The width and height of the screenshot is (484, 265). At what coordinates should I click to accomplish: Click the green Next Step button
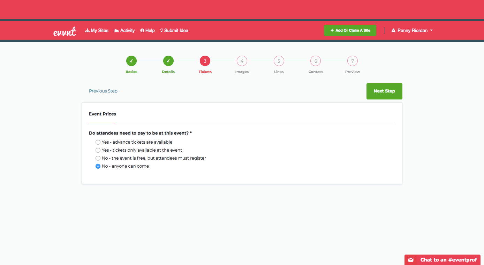[384, 91]
